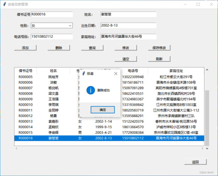Click name cell 梁文昌

pyautogui.click(x=54, y=93)
